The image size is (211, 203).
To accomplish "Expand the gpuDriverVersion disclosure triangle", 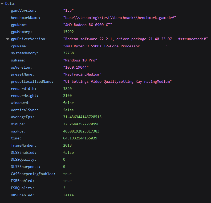I will [8, 39].
